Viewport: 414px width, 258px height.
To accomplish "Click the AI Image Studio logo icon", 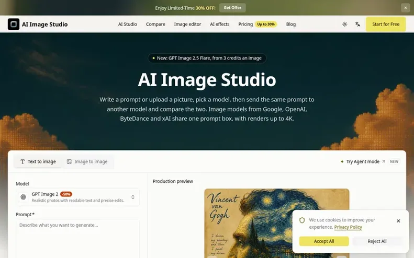I will pyautogui.click(x=14, y=24).
